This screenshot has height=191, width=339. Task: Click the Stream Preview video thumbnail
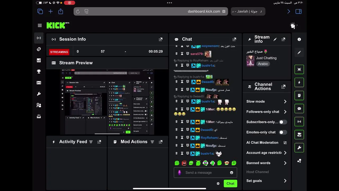point(107,102)
